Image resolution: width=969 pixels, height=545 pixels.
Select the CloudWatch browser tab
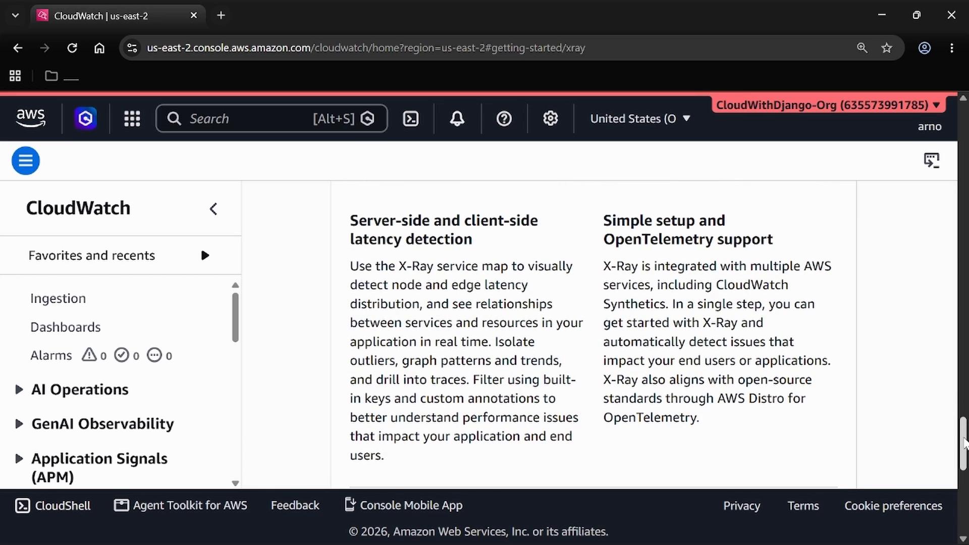[118, 16]
